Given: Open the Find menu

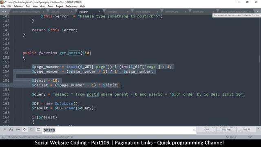Looking at the screenshot, I should pyautogui.click(x=28, y=7).
